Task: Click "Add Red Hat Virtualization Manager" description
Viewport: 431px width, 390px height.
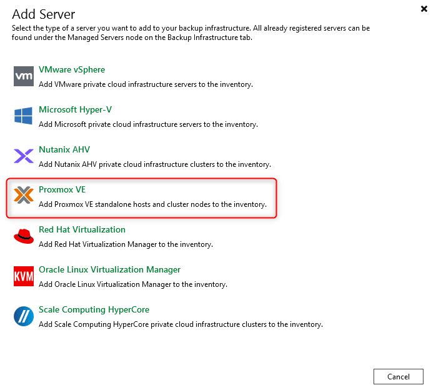Action: tap(126, 244)
